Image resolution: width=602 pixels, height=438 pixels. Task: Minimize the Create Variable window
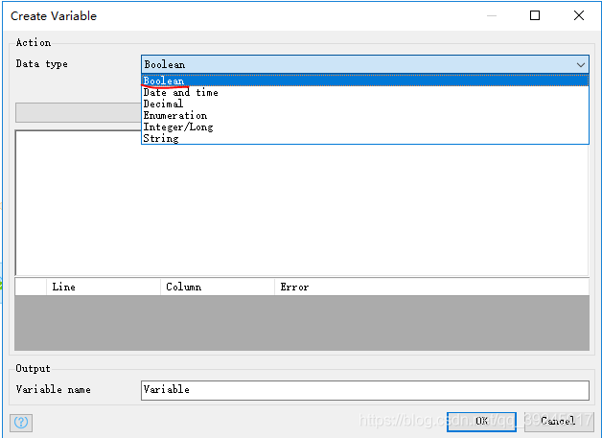pyautogui.click(x=491, y=15)
